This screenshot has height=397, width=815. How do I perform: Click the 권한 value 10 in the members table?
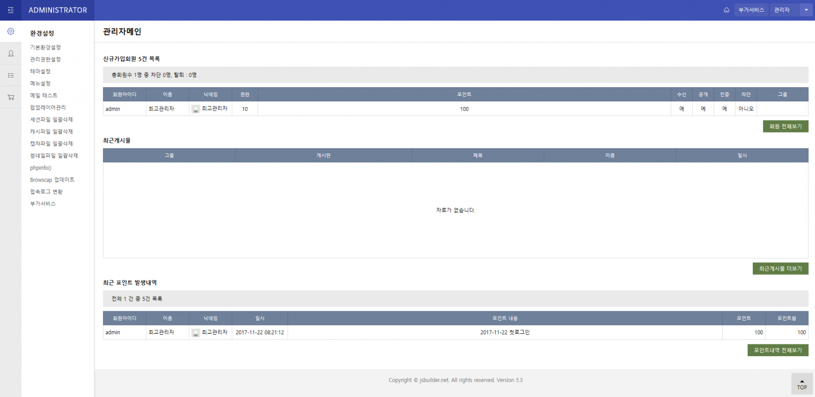245,109
